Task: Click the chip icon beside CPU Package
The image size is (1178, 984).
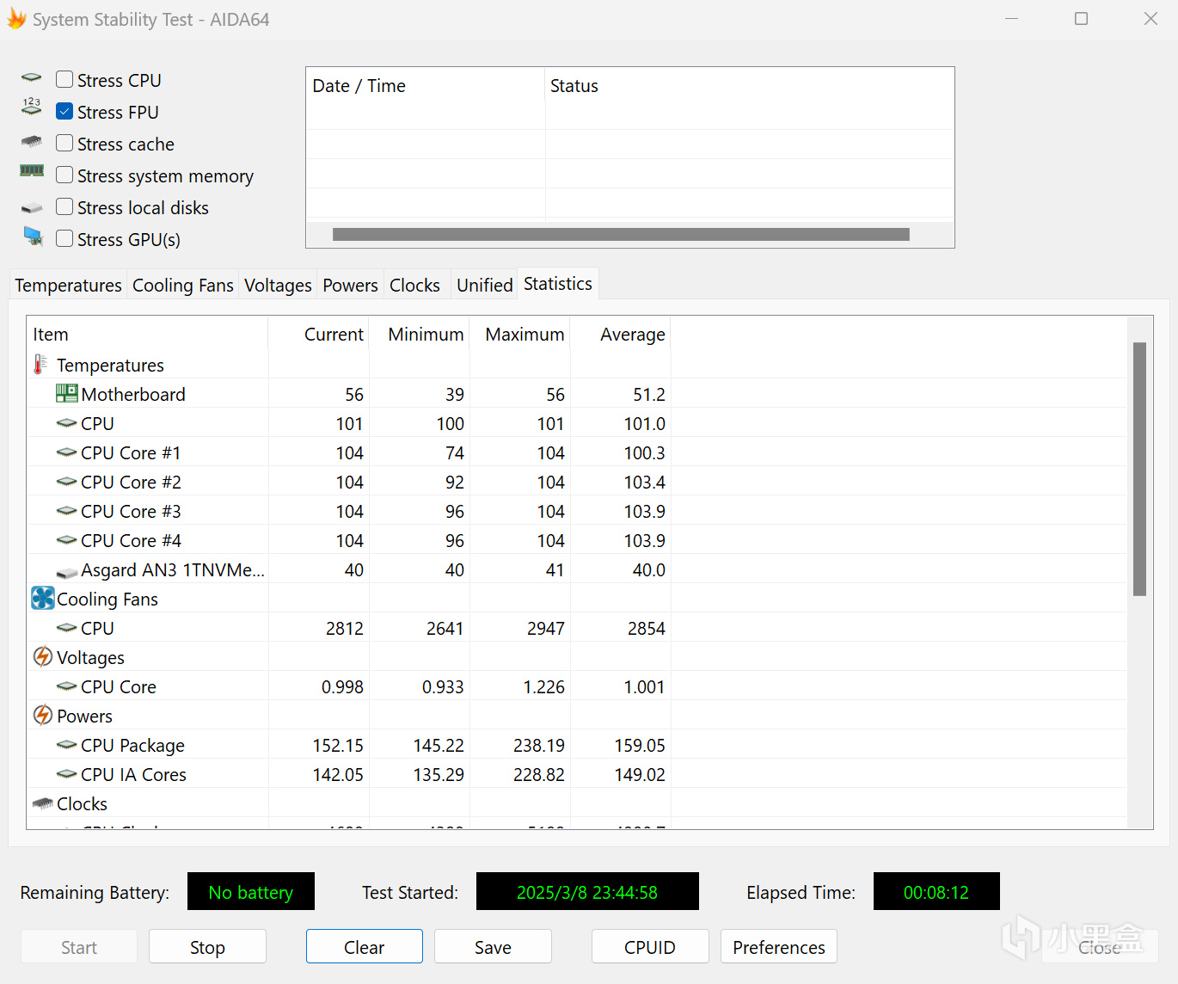Action: (x=67, y=745)
